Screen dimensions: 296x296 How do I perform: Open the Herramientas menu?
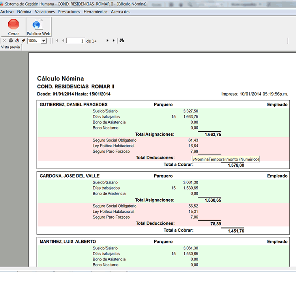[96, 12]
